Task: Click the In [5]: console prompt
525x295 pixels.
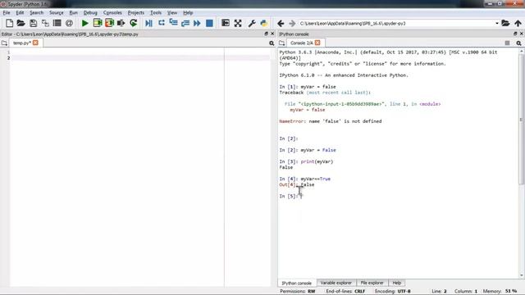Action: [x=288, y=196]
